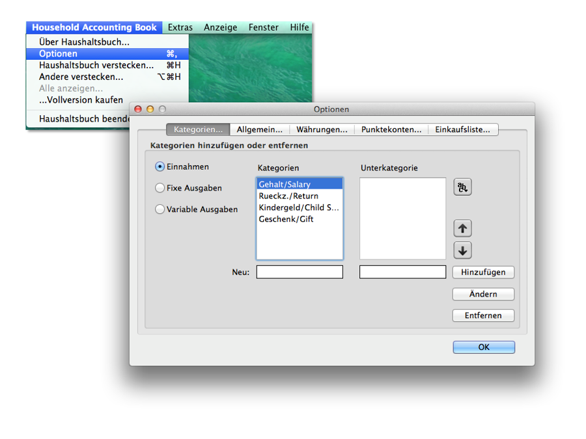Select Geschenk/Gift in the Kategorien list
Viewport: 586px width, 439px height.
pyautogui.click(x=286, y=219)
